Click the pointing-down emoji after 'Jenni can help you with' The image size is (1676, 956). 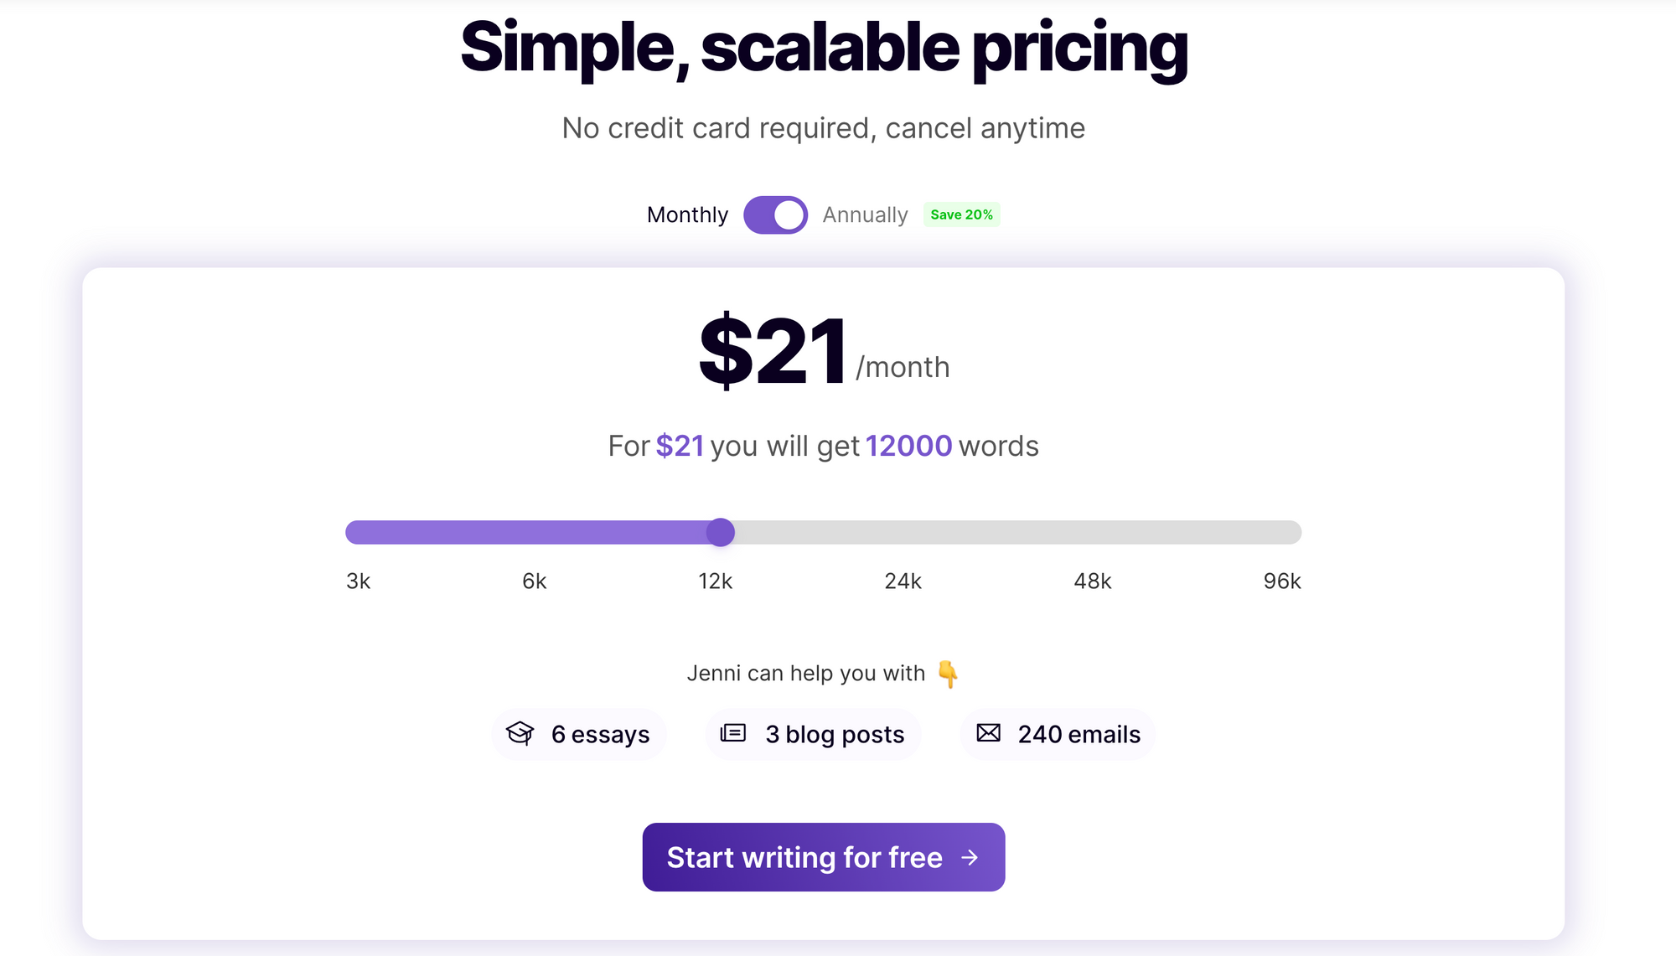tap(948, 673)
